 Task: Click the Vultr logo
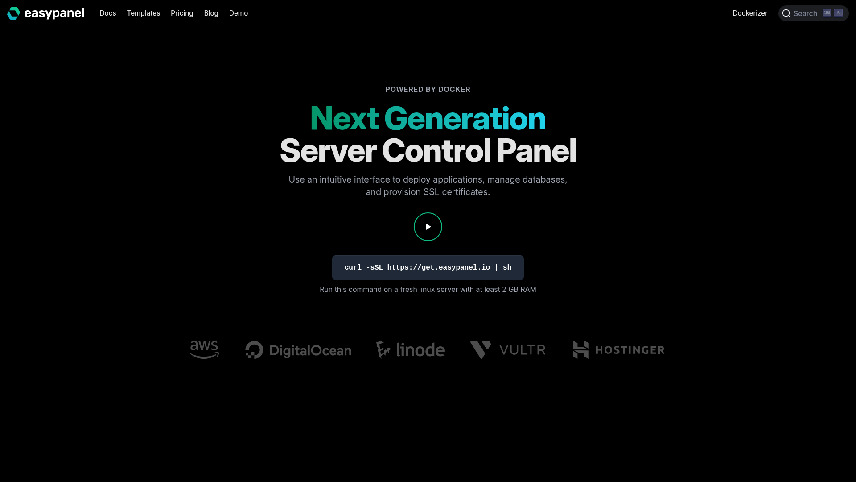(x=508, y=350)
